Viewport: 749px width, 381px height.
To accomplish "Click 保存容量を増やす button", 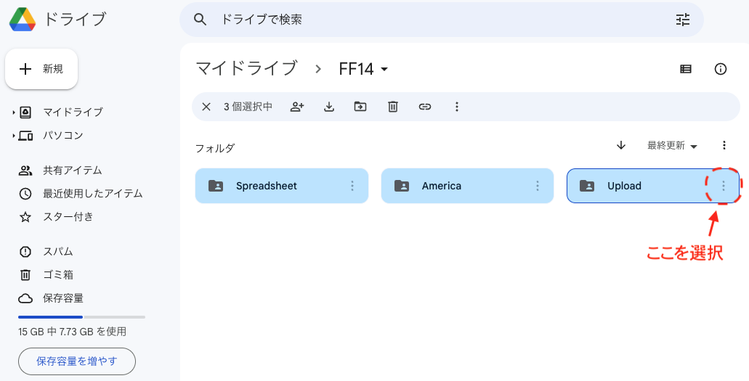I will coord(77,361).
